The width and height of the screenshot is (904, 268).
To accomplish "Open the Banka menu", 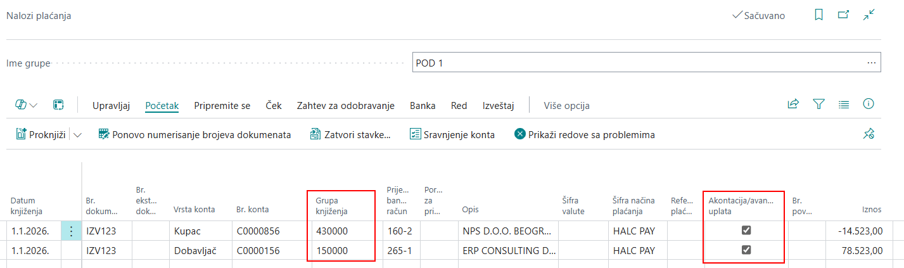I will [x=423, y=106].
